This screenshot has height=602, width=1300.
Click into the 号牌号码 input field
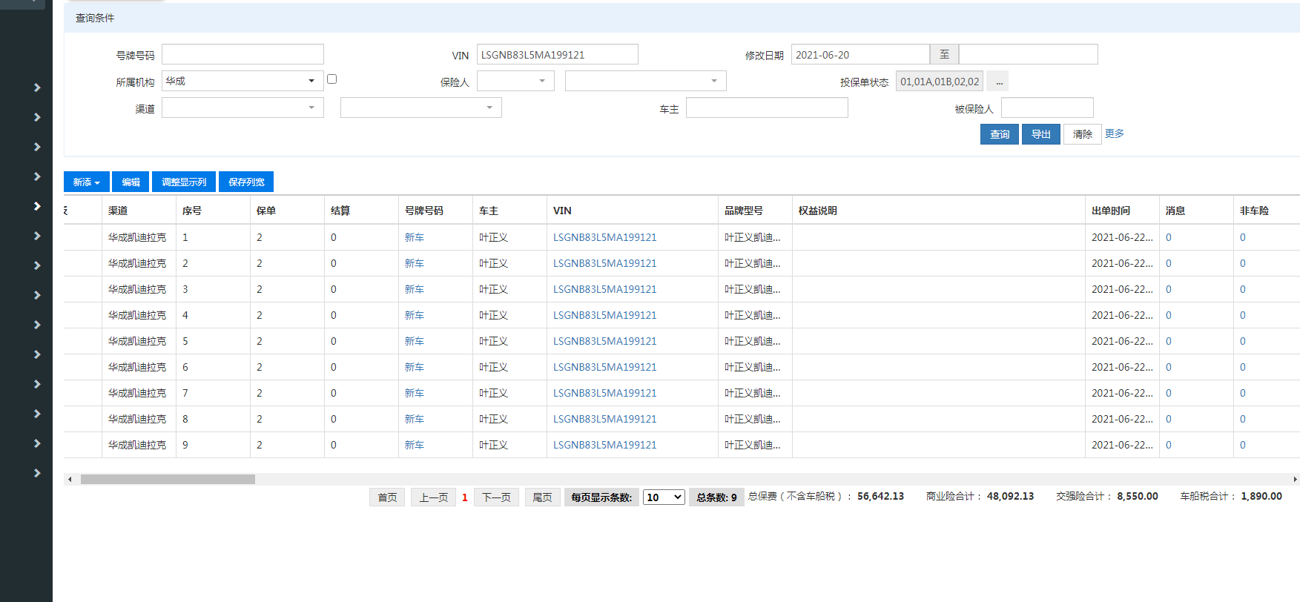pyautogui.click(x=242, y=55)
